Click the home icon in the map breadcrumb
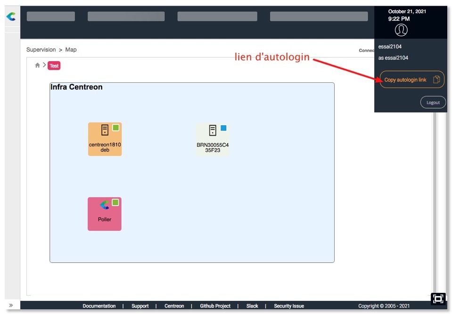The height and width of the screenshot is (314, 452). [37, 65]
